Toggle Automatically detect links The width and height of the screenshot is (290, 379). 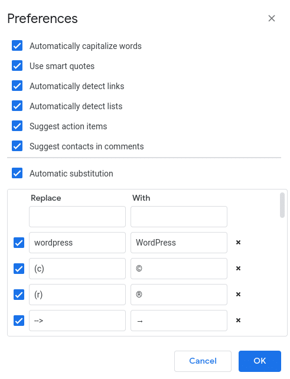click(x=17, y=86)
